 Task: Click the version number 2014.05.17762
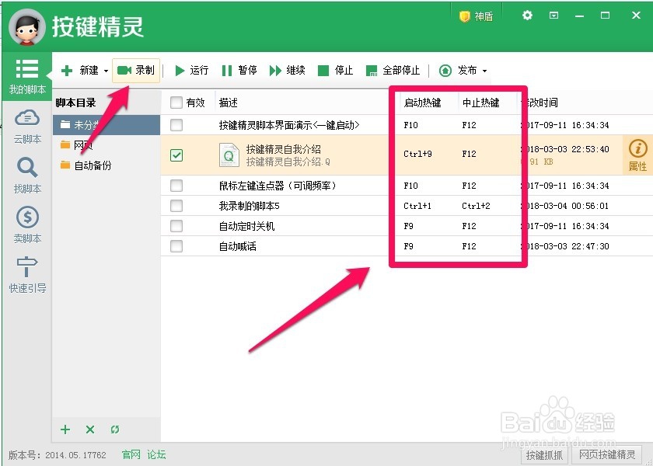click(76, 455)
